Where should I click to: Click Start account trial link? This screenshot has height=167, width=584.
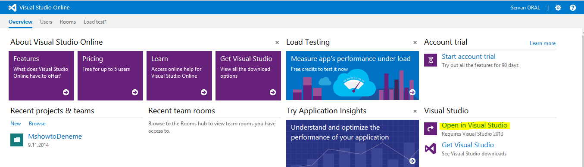(468, 57)
